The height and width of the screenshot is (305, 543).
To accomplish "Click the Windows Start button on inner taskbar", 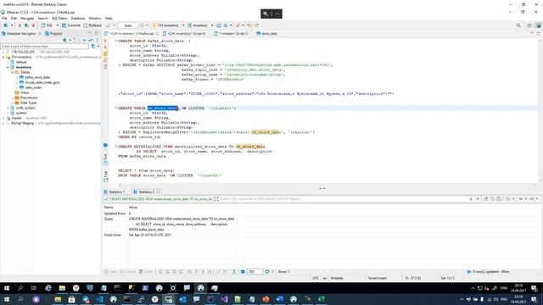I will 7,288.
